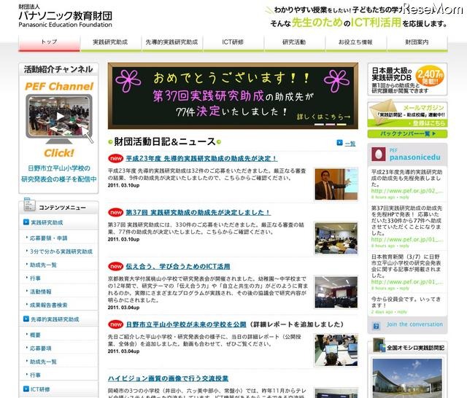Open the トップ navigation tab
Screen dimensions: 467x398
tap(49, 42)
